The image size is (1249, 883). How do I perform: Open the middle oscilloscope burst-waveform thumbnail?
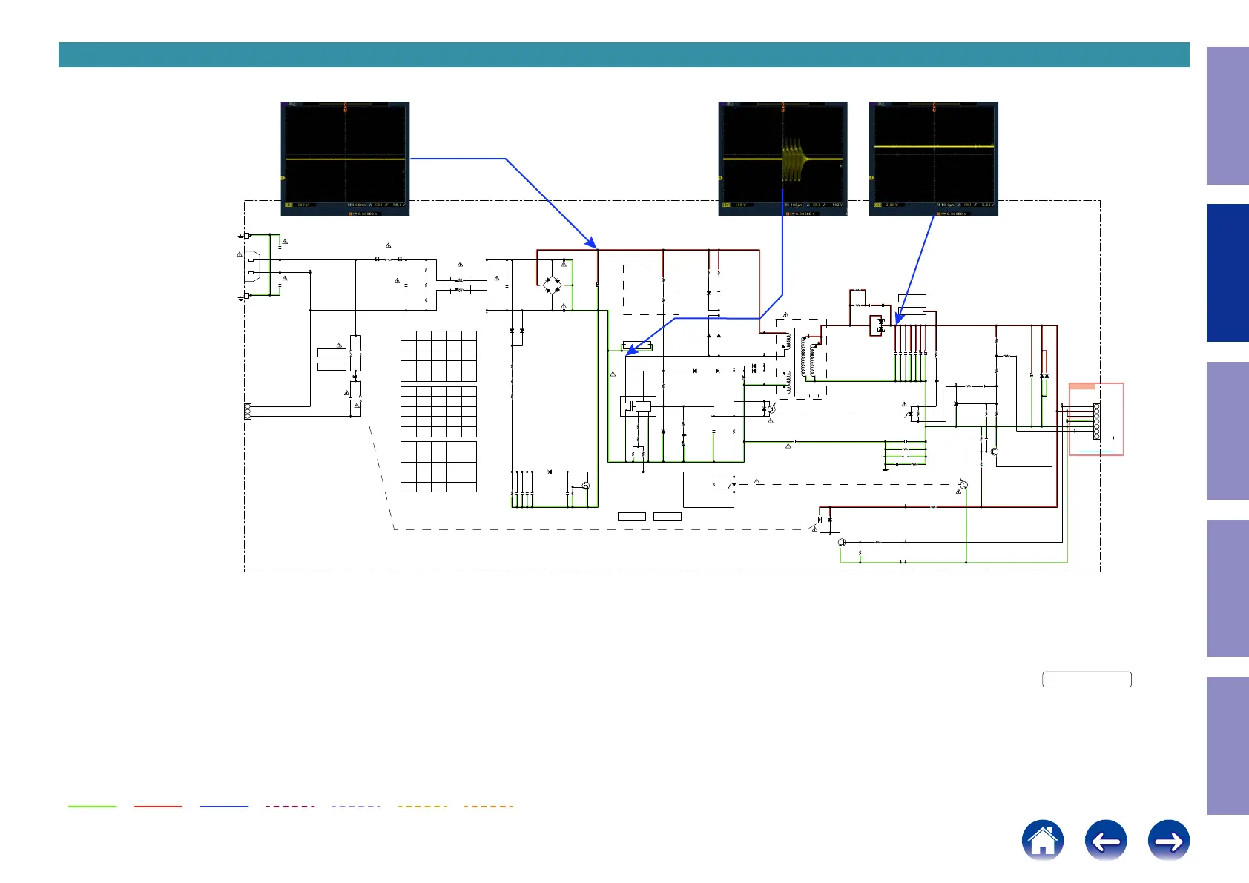click(782, 159)
